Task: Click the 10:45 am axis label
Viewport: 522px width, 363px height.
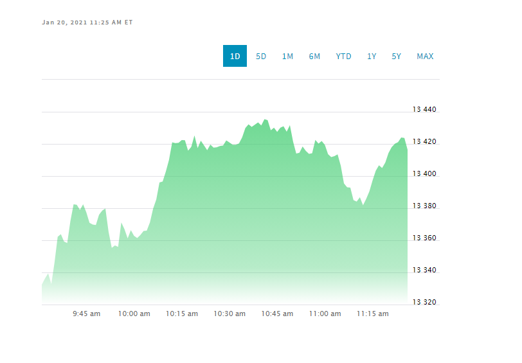Action: [277, 314]
